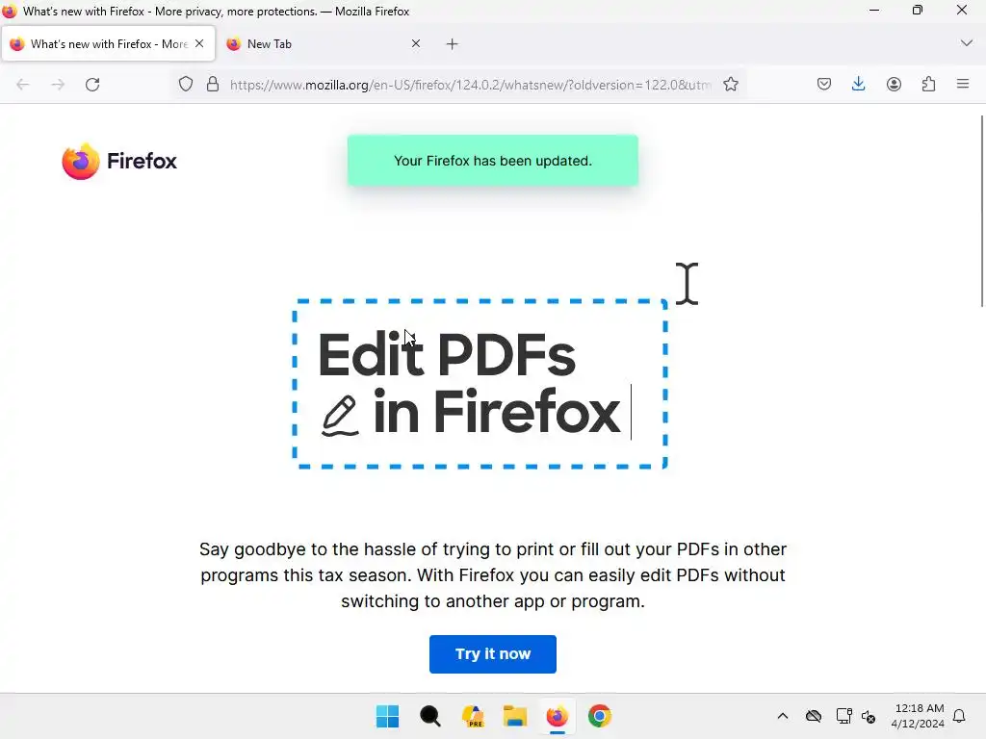Switch to the New Tab tab
Viewport: 986px width, 739px height.
324,44
